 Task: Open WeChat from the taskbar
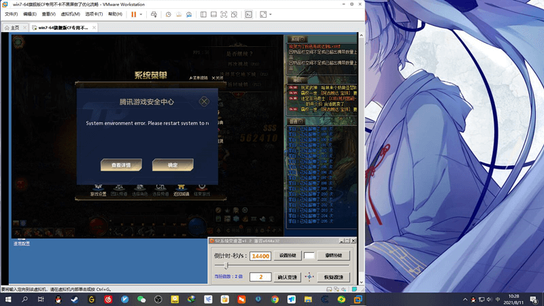pos(141,299)
